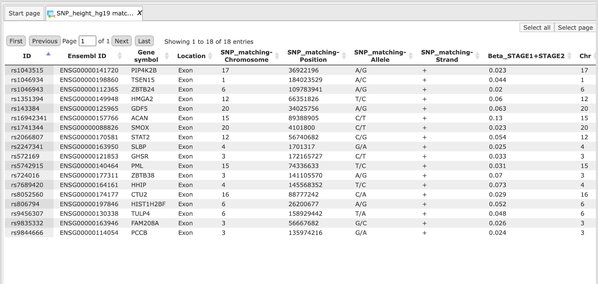Screen dimensions: 598x284
Task: Sort by Beta_STAGE1+STAGE2 column arrows
Action: click(x=569, y=56)
